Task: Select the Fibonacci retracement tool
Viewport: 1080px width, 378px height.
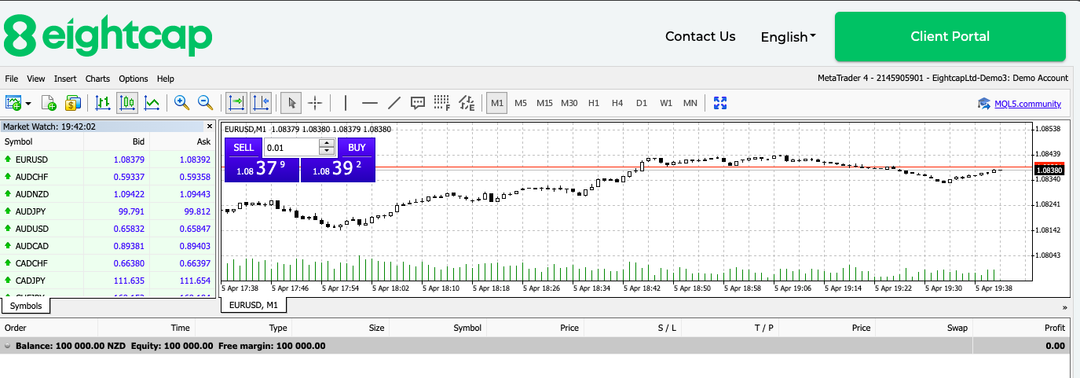Action: 442,102
